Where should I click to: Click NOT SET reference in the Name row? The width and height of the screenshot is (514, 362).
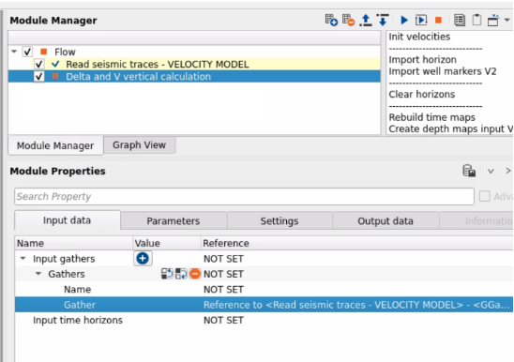point(223,290)
